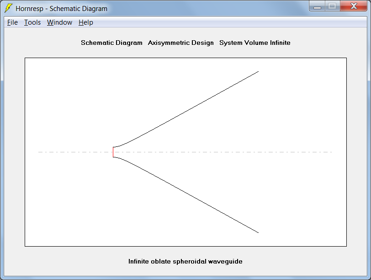Open the File menu
Screen dimensions: 371x280
coord(12,22)
